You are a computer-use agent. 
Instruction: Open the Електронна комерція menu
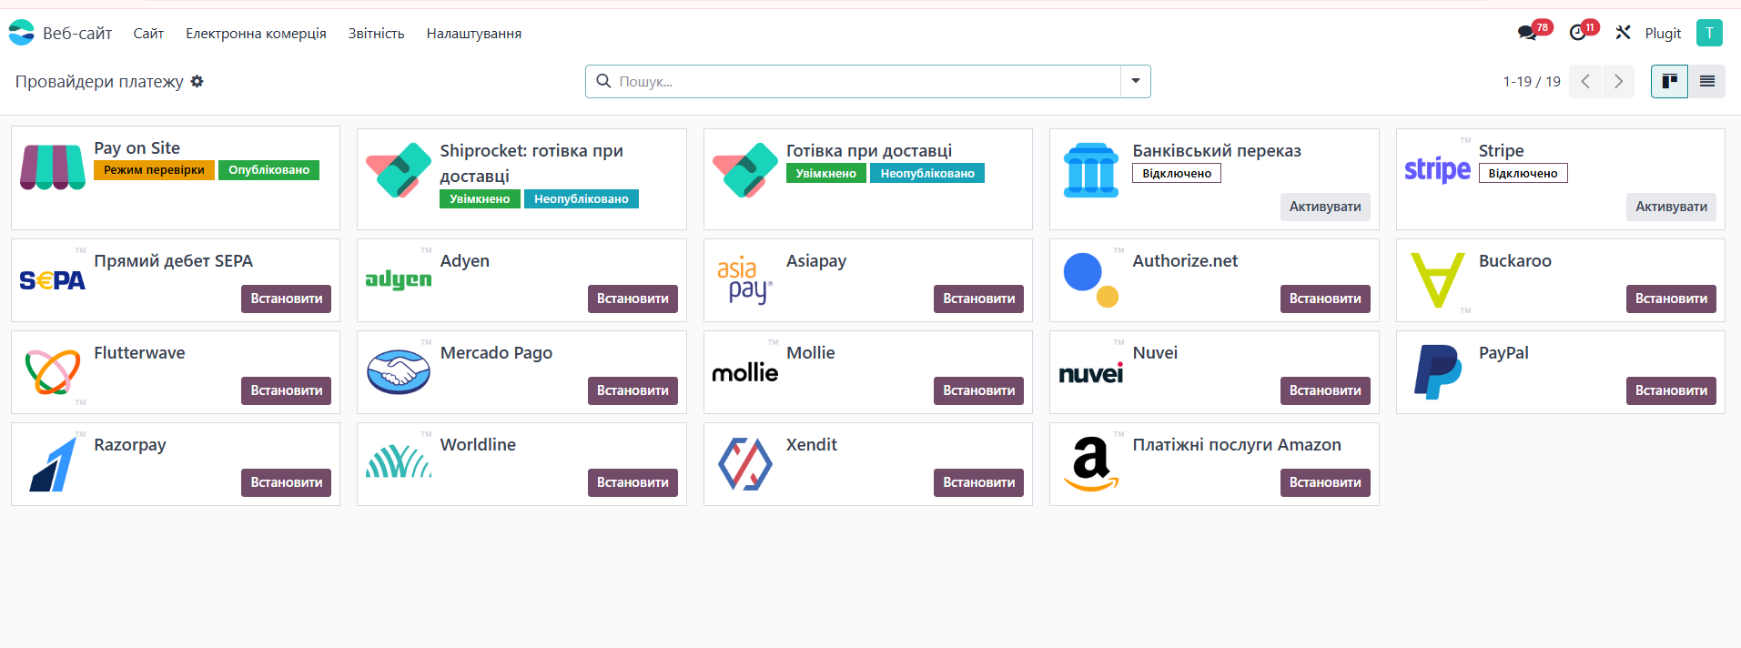(x=256, y=34)
